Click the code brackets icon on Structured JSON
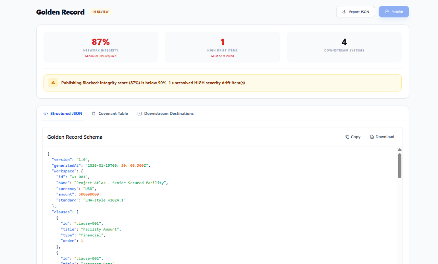The height and width of the screenshot is (264, 438). [x=46, y=113]
